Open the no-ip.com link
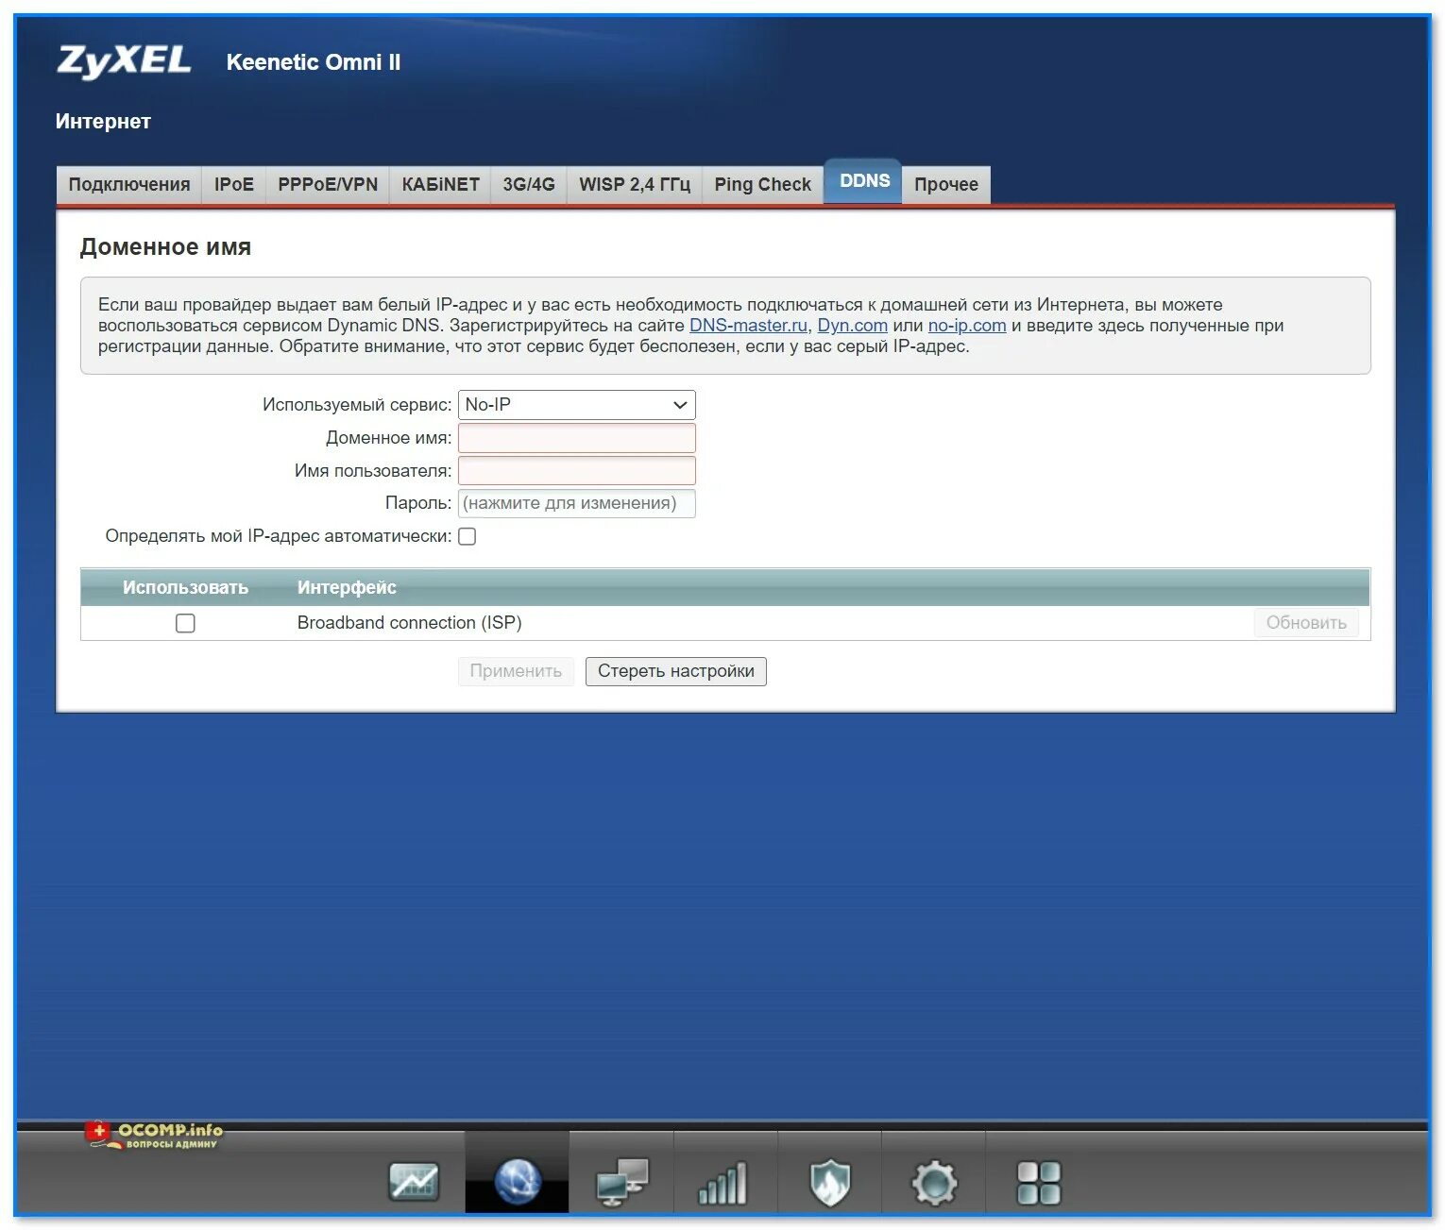 (x=967, y=326)
